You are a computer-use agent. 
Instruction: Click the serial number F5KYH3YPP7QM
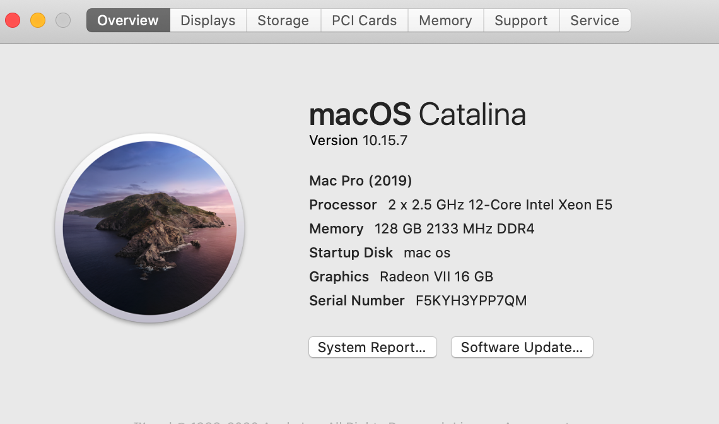coord(471,301)
